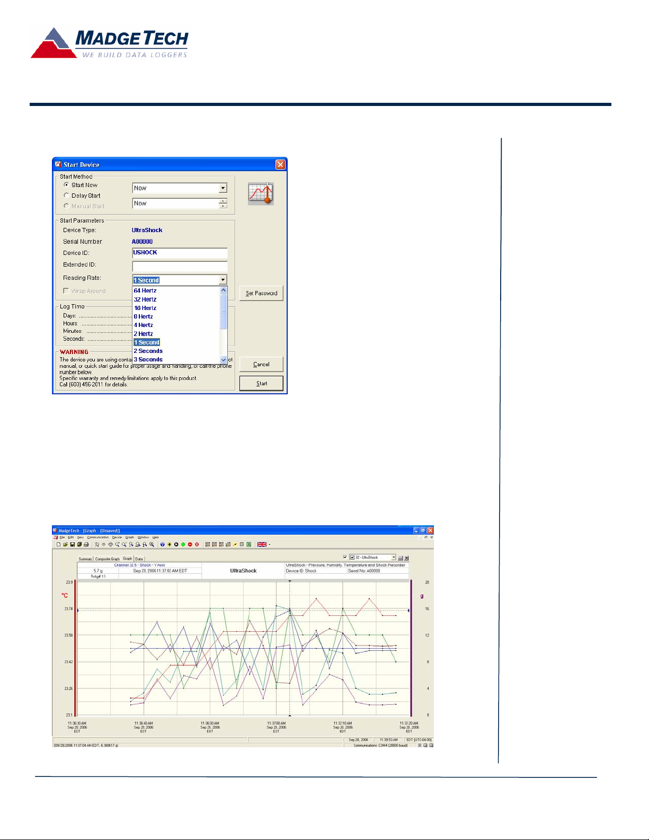Click the Now time spinner arrows
Image resolution: width=649 pixels, height=840 pixels.
coord(223,204)
